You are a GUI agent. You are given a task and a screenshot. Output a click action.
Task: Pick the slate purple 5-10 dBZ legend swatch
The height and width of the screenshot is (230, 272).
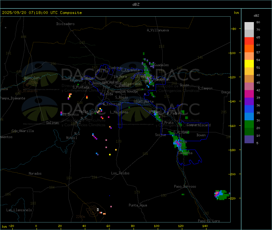(249, 139)
